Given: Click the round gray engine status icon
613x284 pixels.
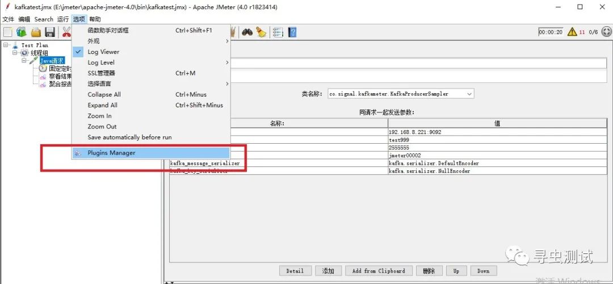Looking at the screenshot, I should (606, 32).
